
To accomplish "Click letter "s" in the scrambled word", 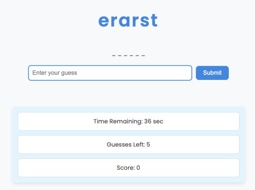I will [x=145, y=21].
